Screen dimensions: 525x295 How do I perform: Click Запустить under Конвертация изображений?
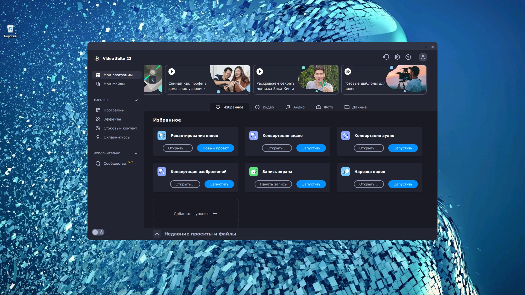pos(219,184)
